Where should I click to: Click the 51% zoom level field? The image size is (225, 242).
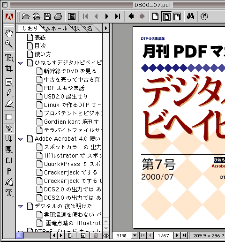pyautogui.click(x=121, y=235)
